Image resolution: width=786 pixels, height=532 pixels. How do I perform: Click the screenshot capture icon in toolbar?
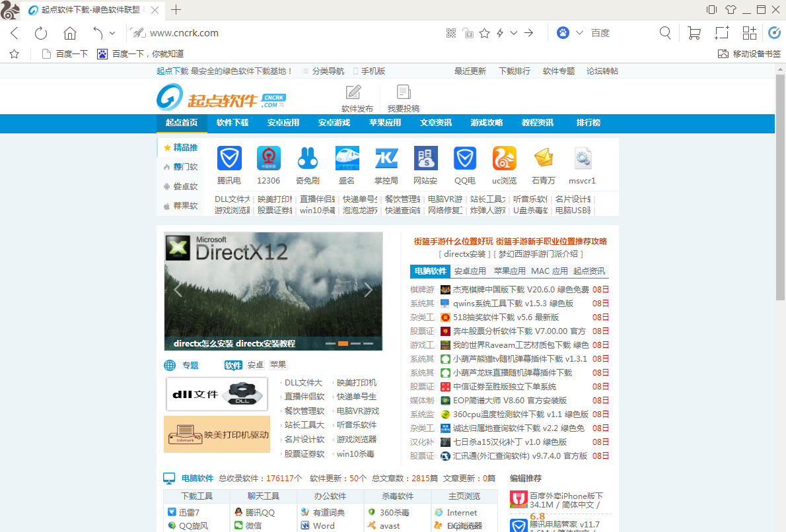pos(721,32)
